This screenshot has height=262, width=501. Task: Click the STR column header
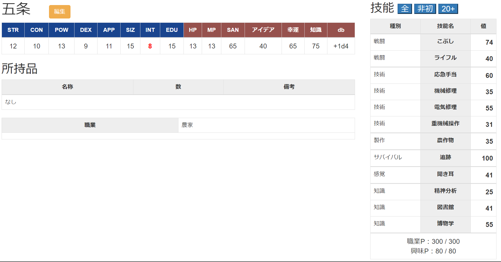coord(13,30)
